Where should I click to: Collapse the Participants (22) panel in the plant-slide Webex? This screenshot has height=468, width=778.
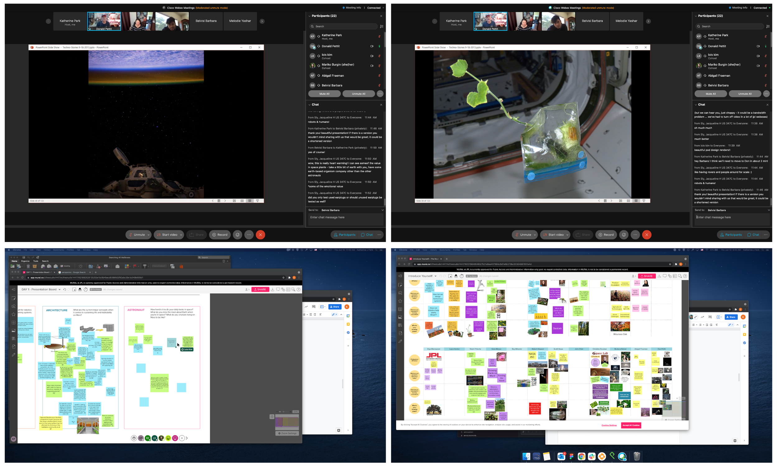coord(696,16)
